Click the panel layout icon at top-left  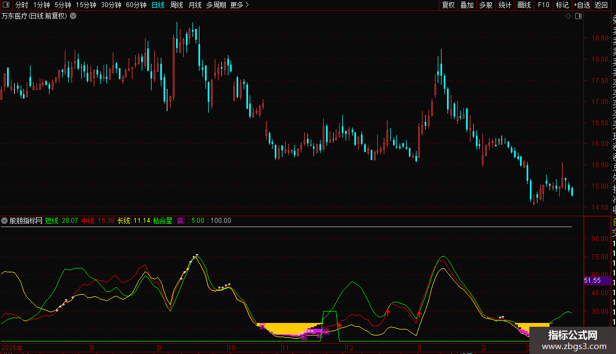(7, 5)
